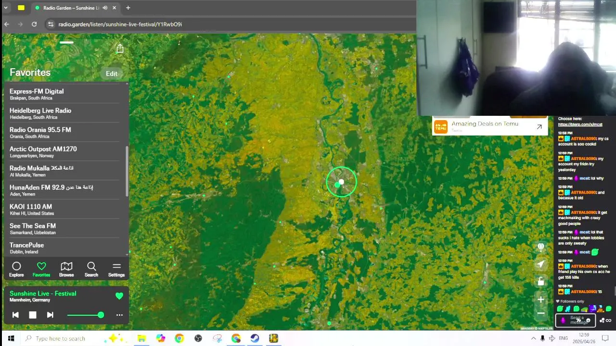Screen dimensions: 616x346
Task: Open the Explore tab in Radio Garden
Action: pos(16,270)
